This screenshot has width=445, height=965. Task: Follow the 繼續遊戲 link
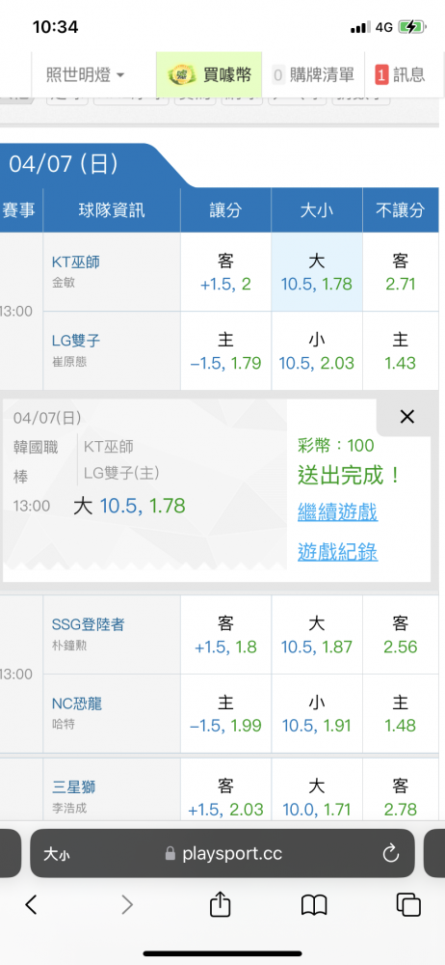tap(337, 511)
